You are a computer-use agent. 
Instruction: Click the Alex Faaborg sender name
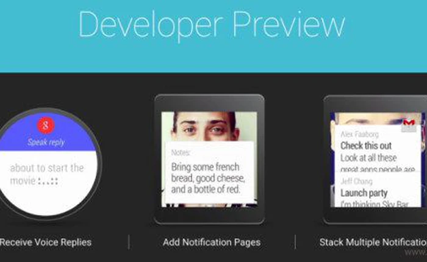pos(359,134)
